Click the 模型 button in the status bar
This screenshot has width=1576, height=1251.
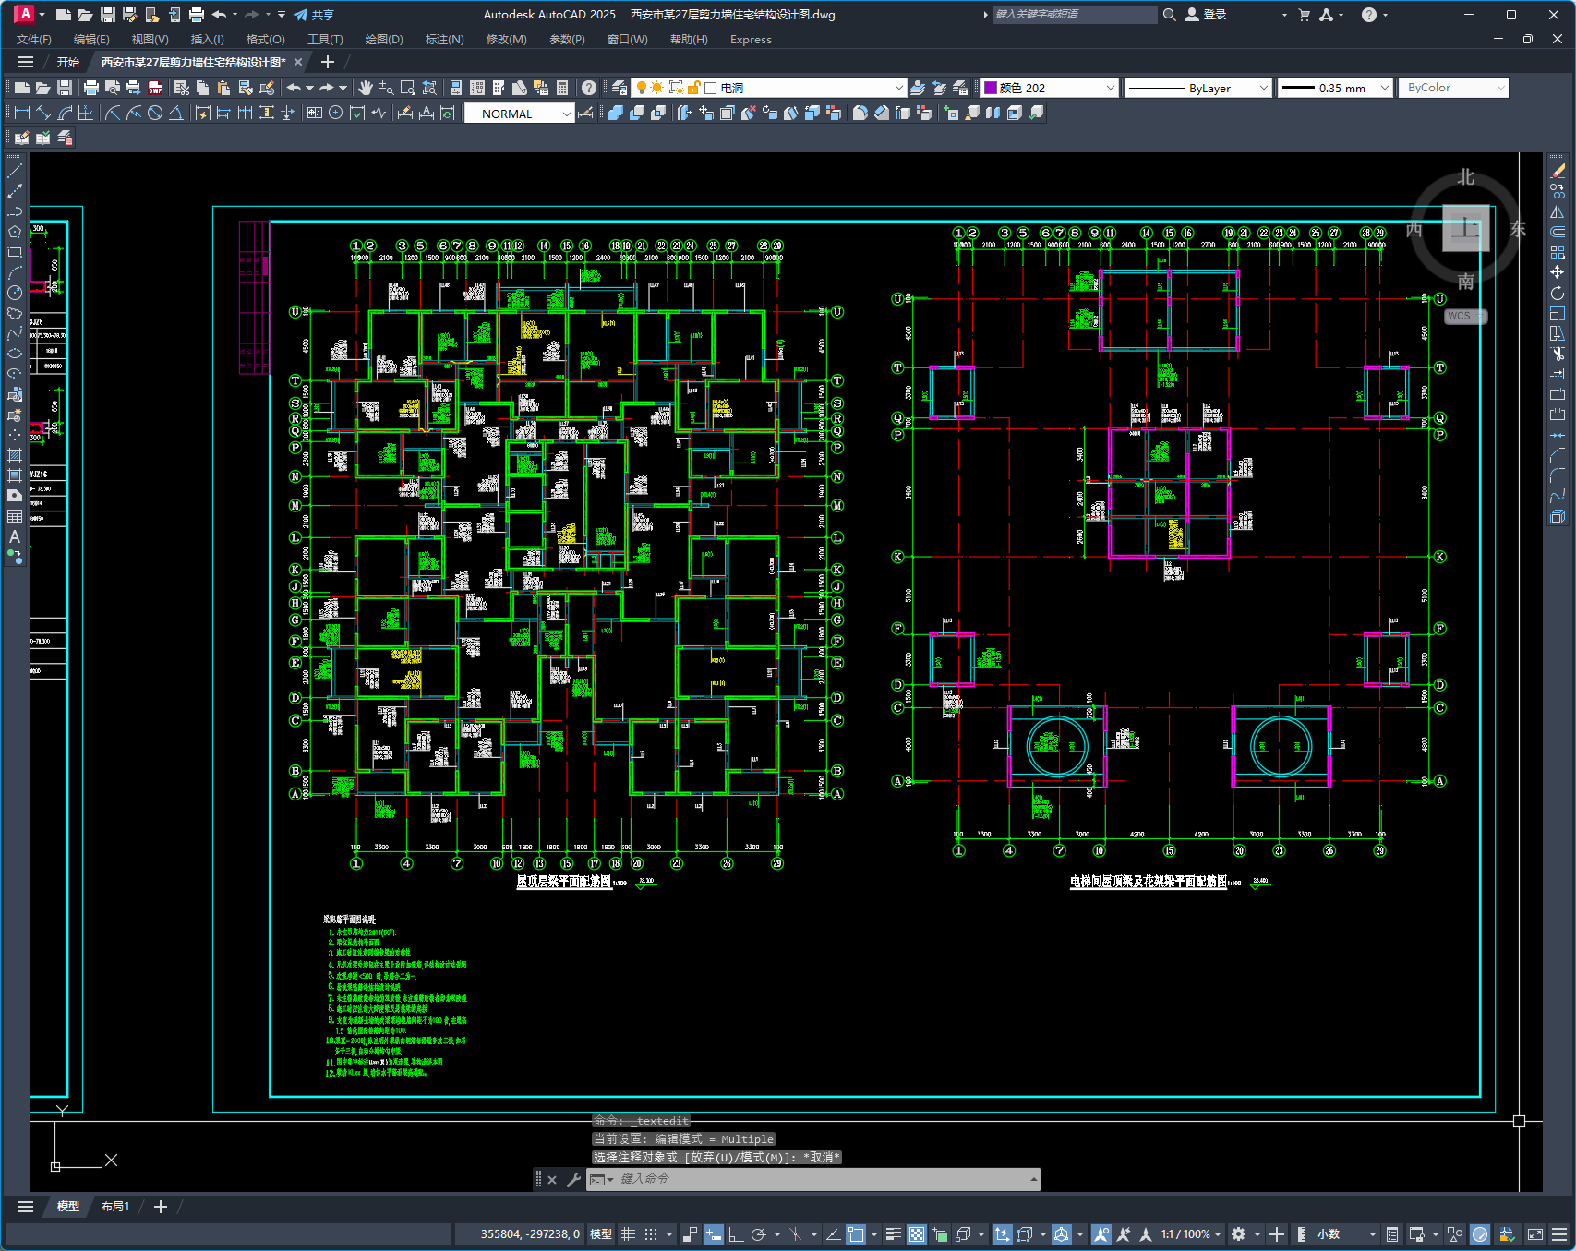[601, 1234]
